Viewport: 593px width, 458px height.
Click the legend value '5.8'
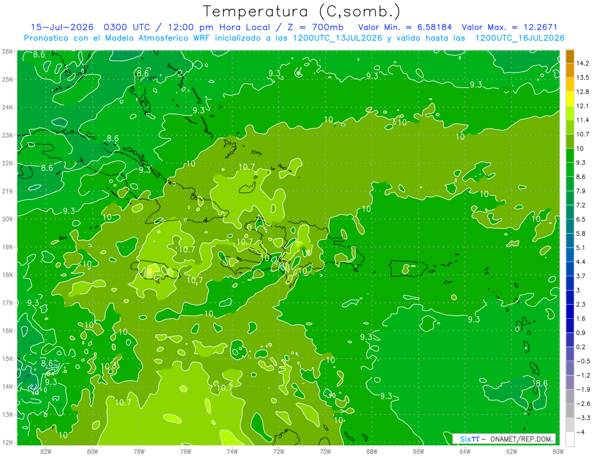pyautogui.click(x=581, y=233)
